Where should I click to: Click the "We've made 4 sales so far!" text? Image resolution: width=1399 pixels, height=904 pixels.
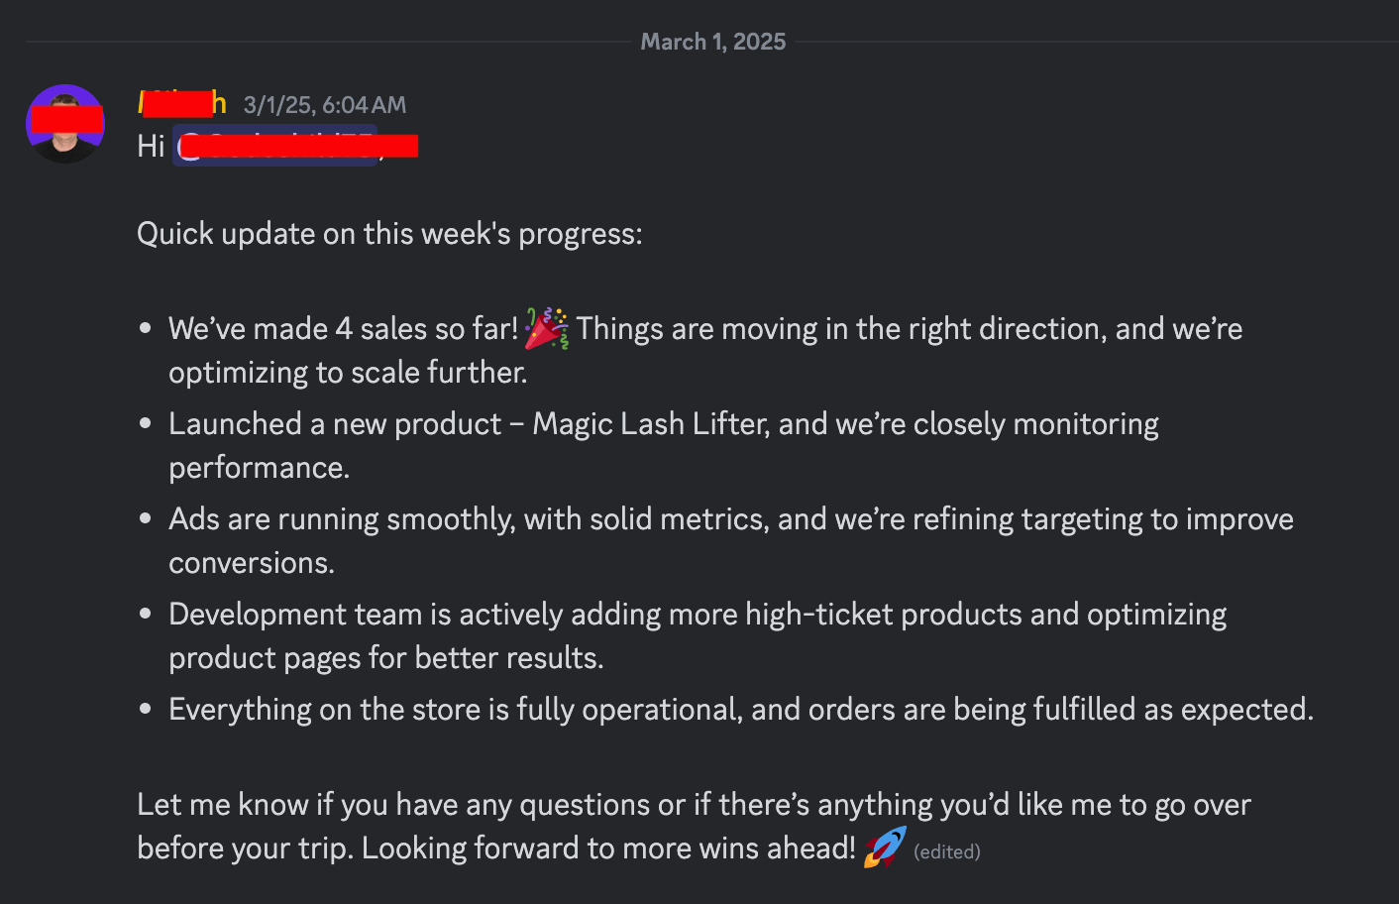coord(343,329)
